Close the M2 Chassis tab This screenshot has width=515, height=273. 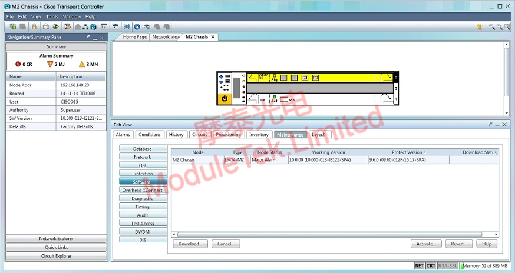[213, 37]
